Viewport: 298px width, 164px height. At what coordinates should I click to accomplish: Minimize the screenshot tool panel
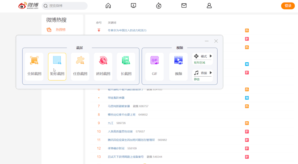(x=206, y=41)
